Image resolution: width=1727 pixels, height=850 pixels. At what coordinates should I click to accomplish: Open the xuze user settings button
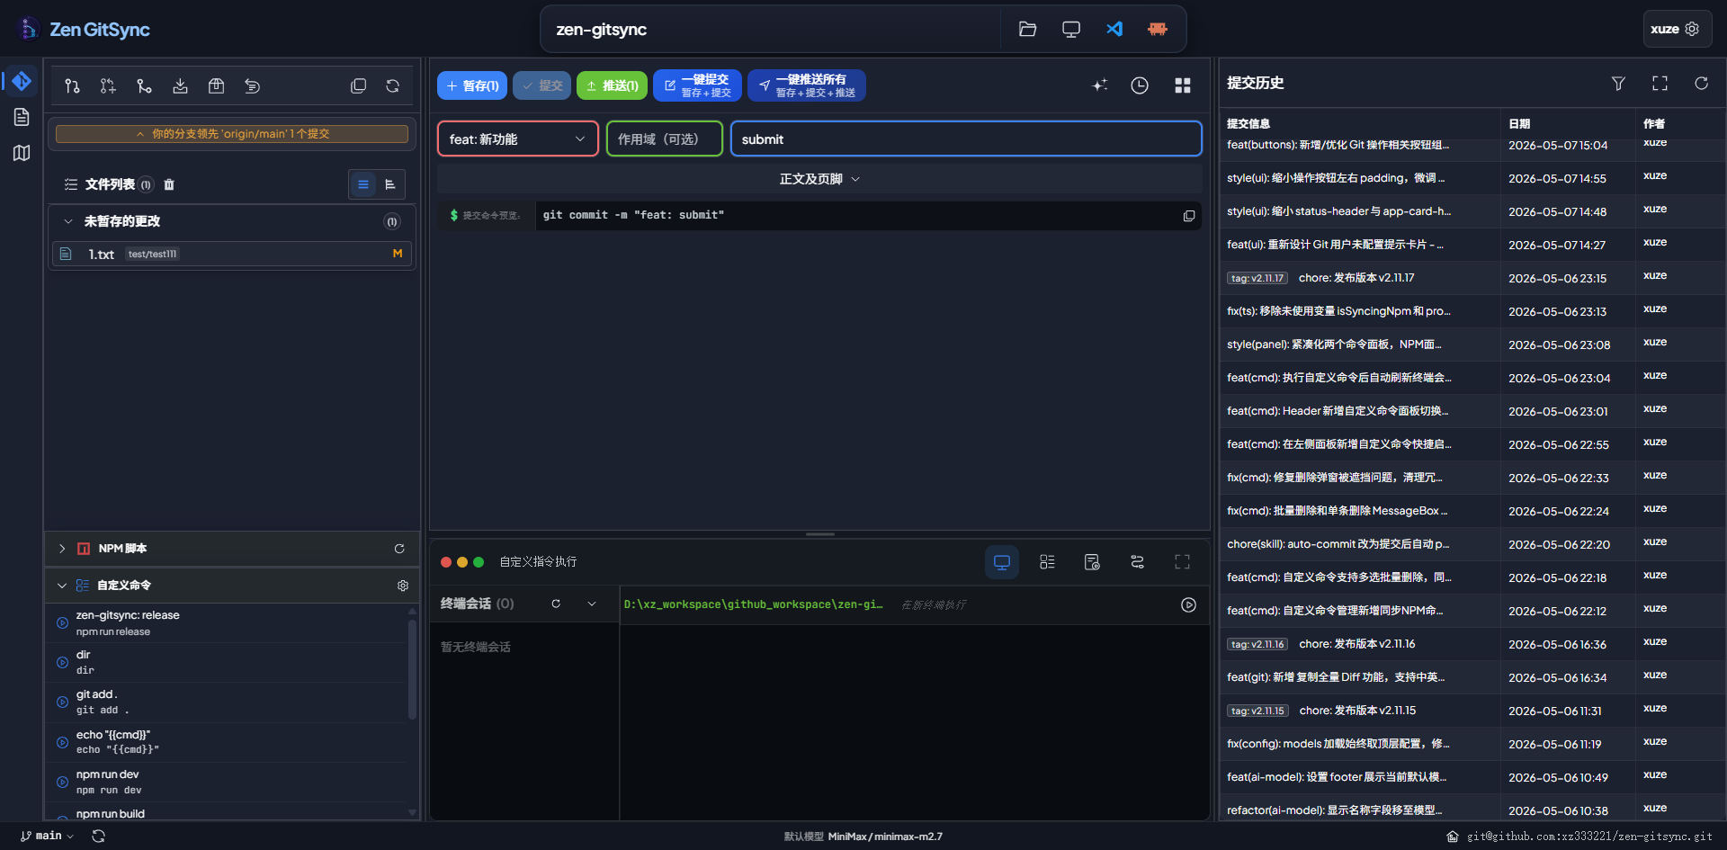coord(1677,29)
